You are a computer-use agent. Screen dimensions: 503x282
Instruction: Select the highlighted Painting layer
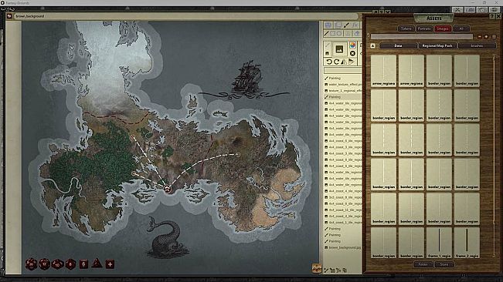[342, 97]
